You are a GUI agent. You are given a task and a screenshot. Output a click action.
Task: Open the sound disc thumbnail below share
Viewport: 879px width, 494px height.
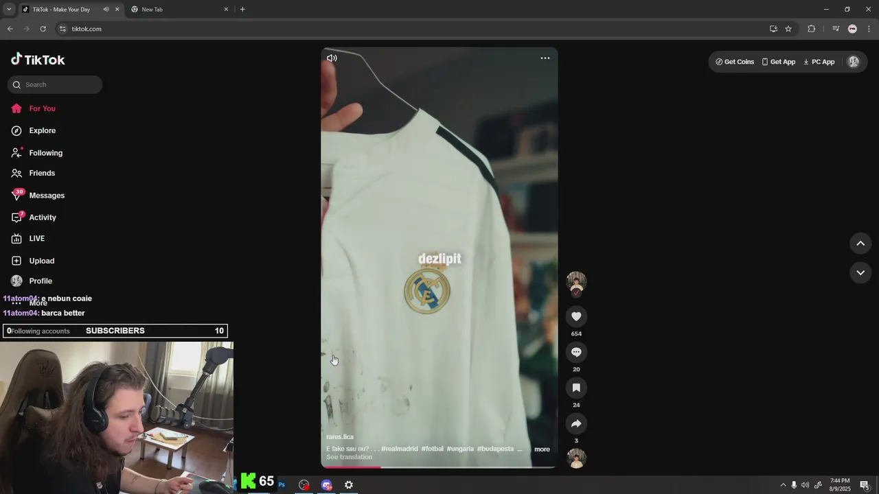[576, 458]
